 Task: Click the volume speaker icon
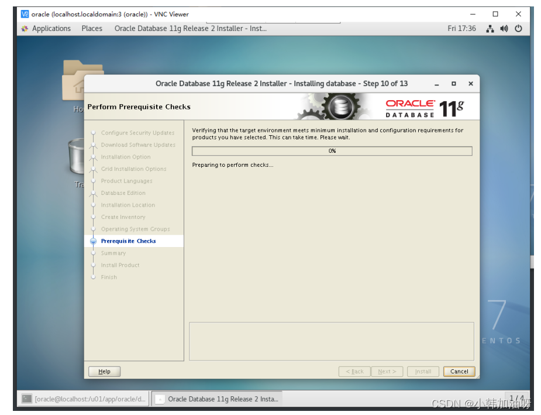coord(504,29)
